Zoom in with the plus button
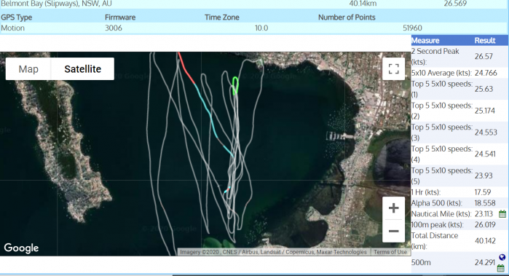Image resolution: width=509 pixels, height=276 pixels. (393, 208)
